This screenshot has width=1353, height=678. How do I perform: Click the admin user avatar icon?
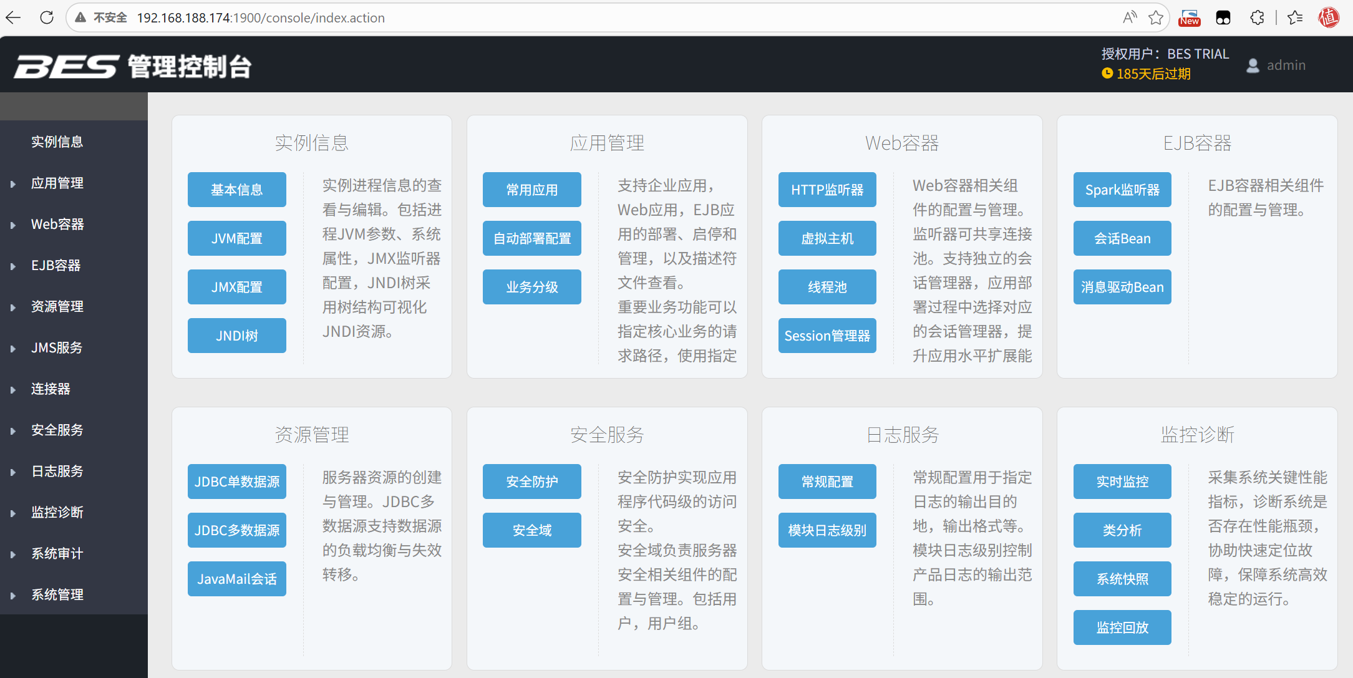pyautogui.click(x=1253, y=65)
